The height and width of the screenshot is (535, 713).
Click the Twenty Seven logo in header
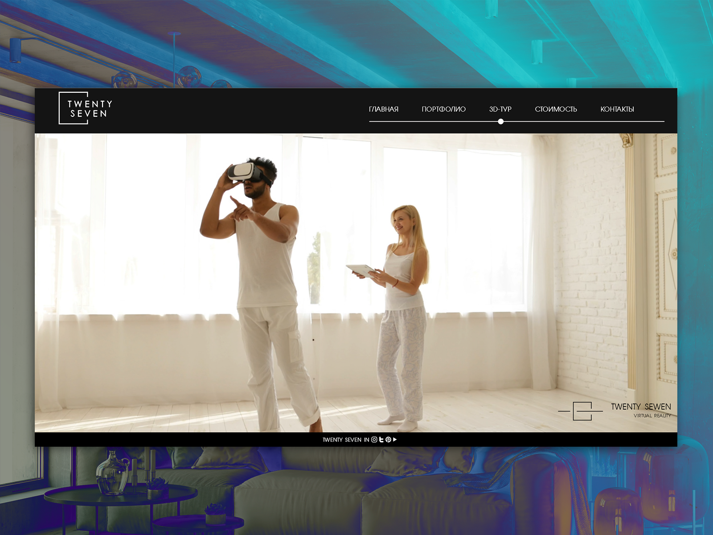click(86, 108)
